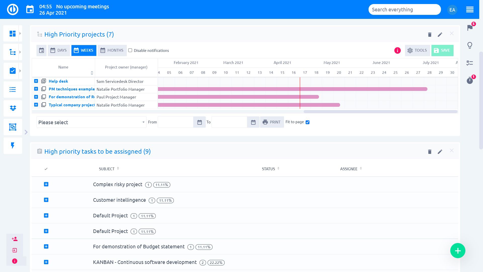Open the stopwatch timer icon
Image resolution: width=483 pixels, height=272 pixels.
coord(470,81)
